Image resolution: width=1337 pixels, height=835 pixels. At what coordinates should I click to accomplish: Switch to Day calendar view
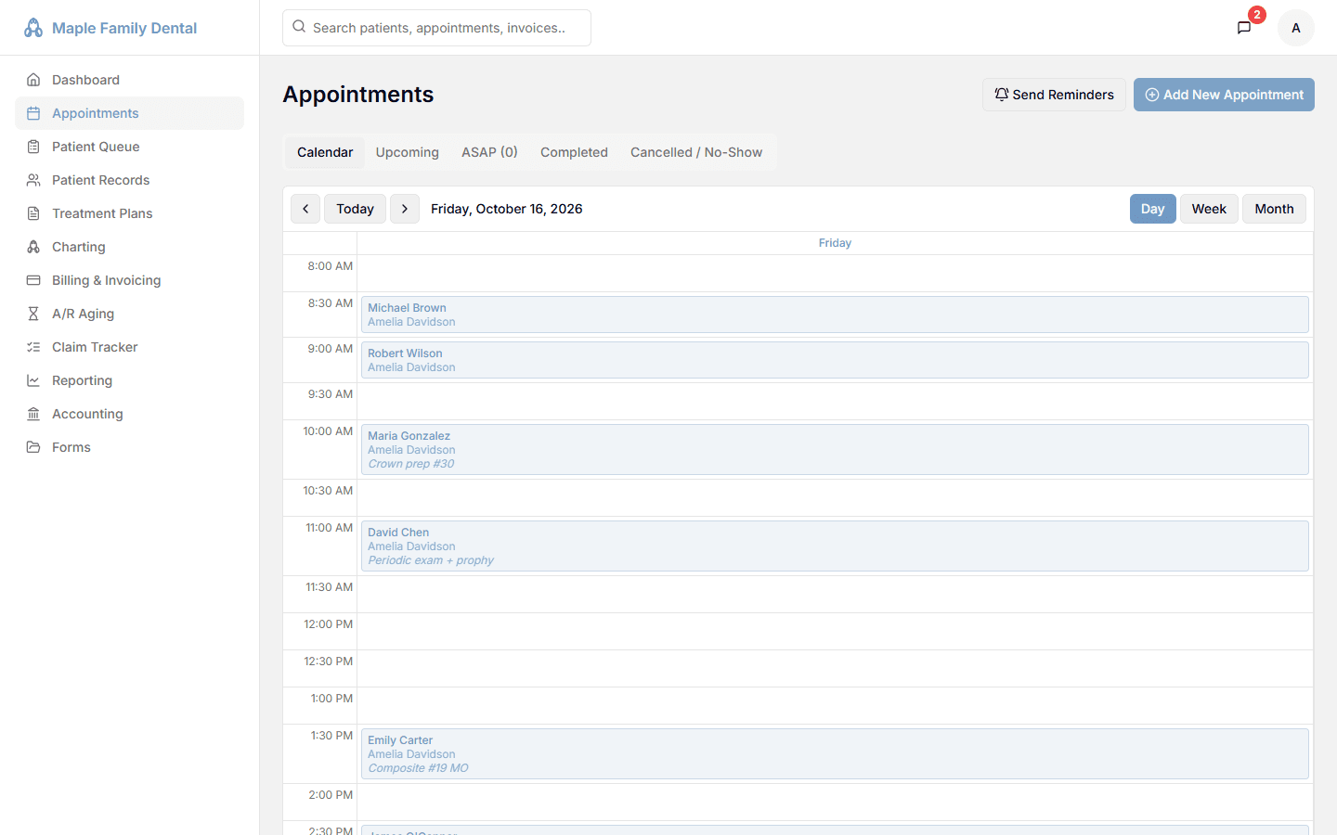[1153, 209]
